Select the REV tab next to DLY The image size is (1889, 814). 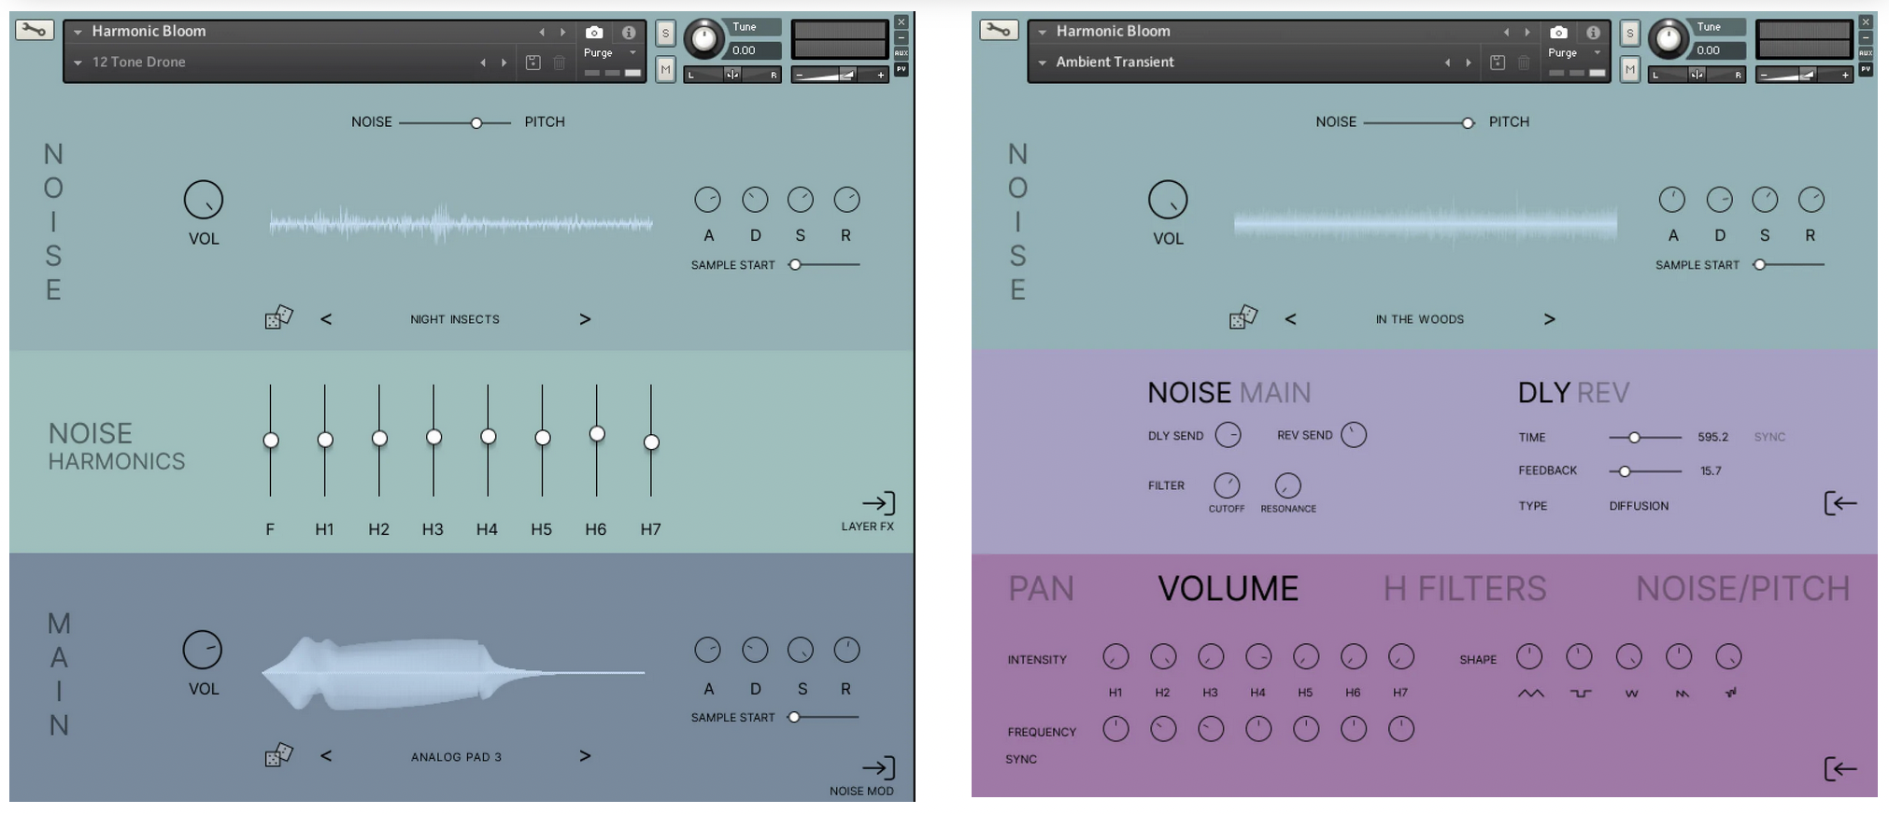[1603, 393]
